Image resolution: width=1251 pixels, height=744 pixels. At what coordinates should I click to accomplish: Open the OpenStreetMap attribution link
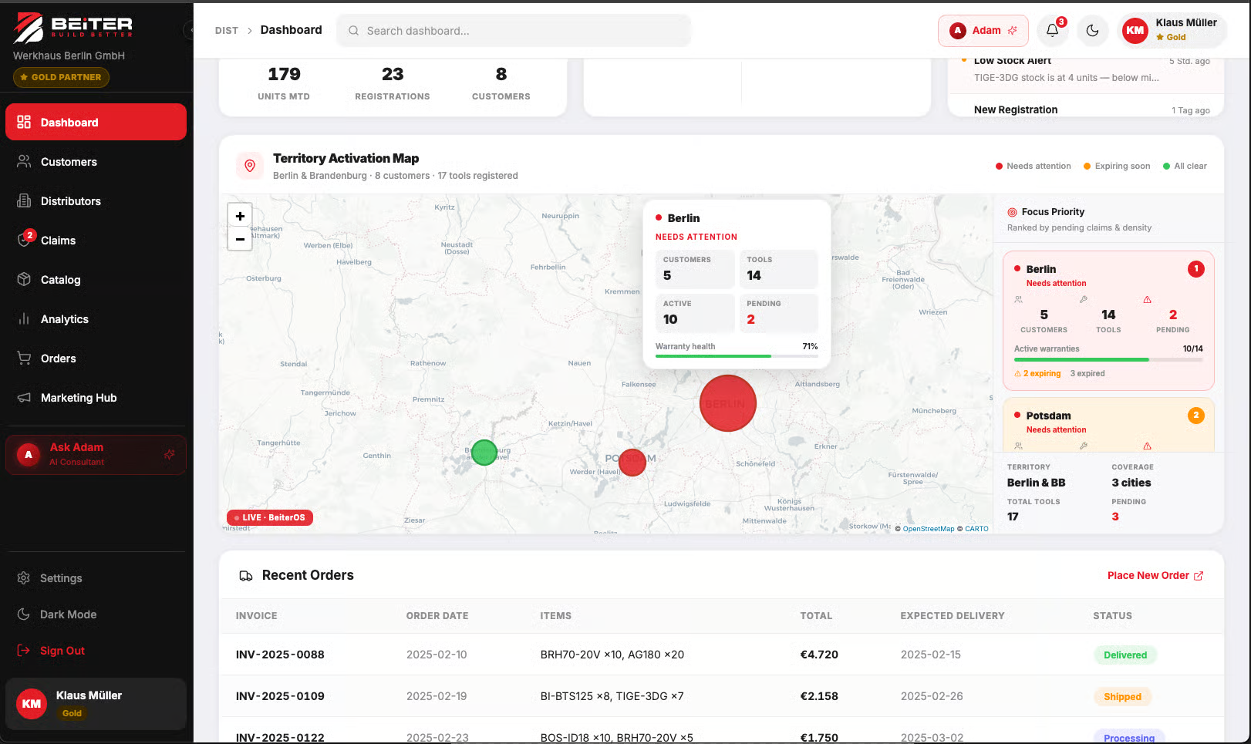coord(929,529)
